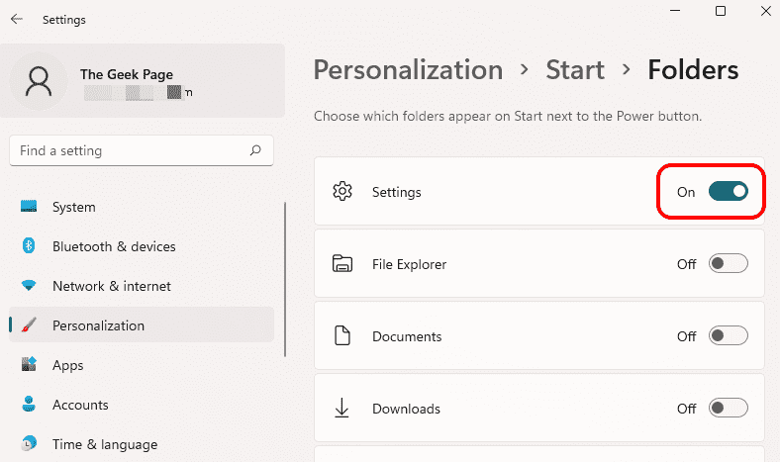Enable the Downloads toggle

click(729, 408)
